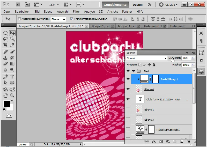Viewport: 207px width, 147px height.
Task: Hide the Text group layer
Action: tap(128, 71)
